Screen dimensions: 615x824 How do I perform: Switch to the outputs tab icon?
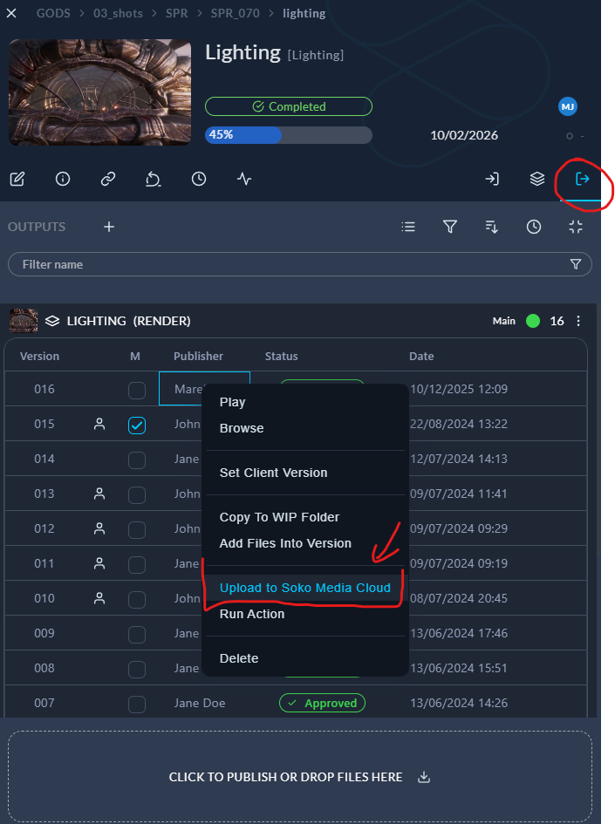point(583,180)
